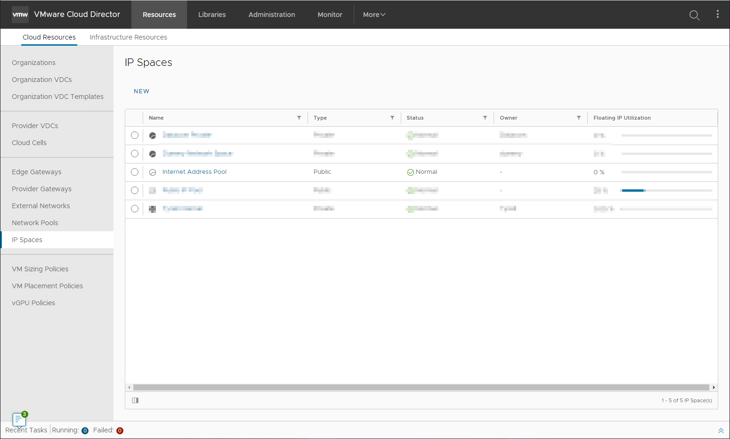Image resolution: width=730 pixels, height=439 pixels.
Task: Click the 0 % utilization value
Action: [599, 172]
